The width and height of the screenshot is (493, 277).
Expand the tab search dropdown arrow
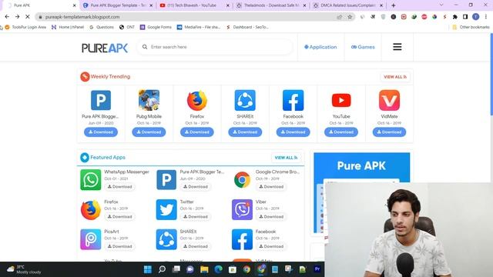pyautogui.click(x=441, y=5)
